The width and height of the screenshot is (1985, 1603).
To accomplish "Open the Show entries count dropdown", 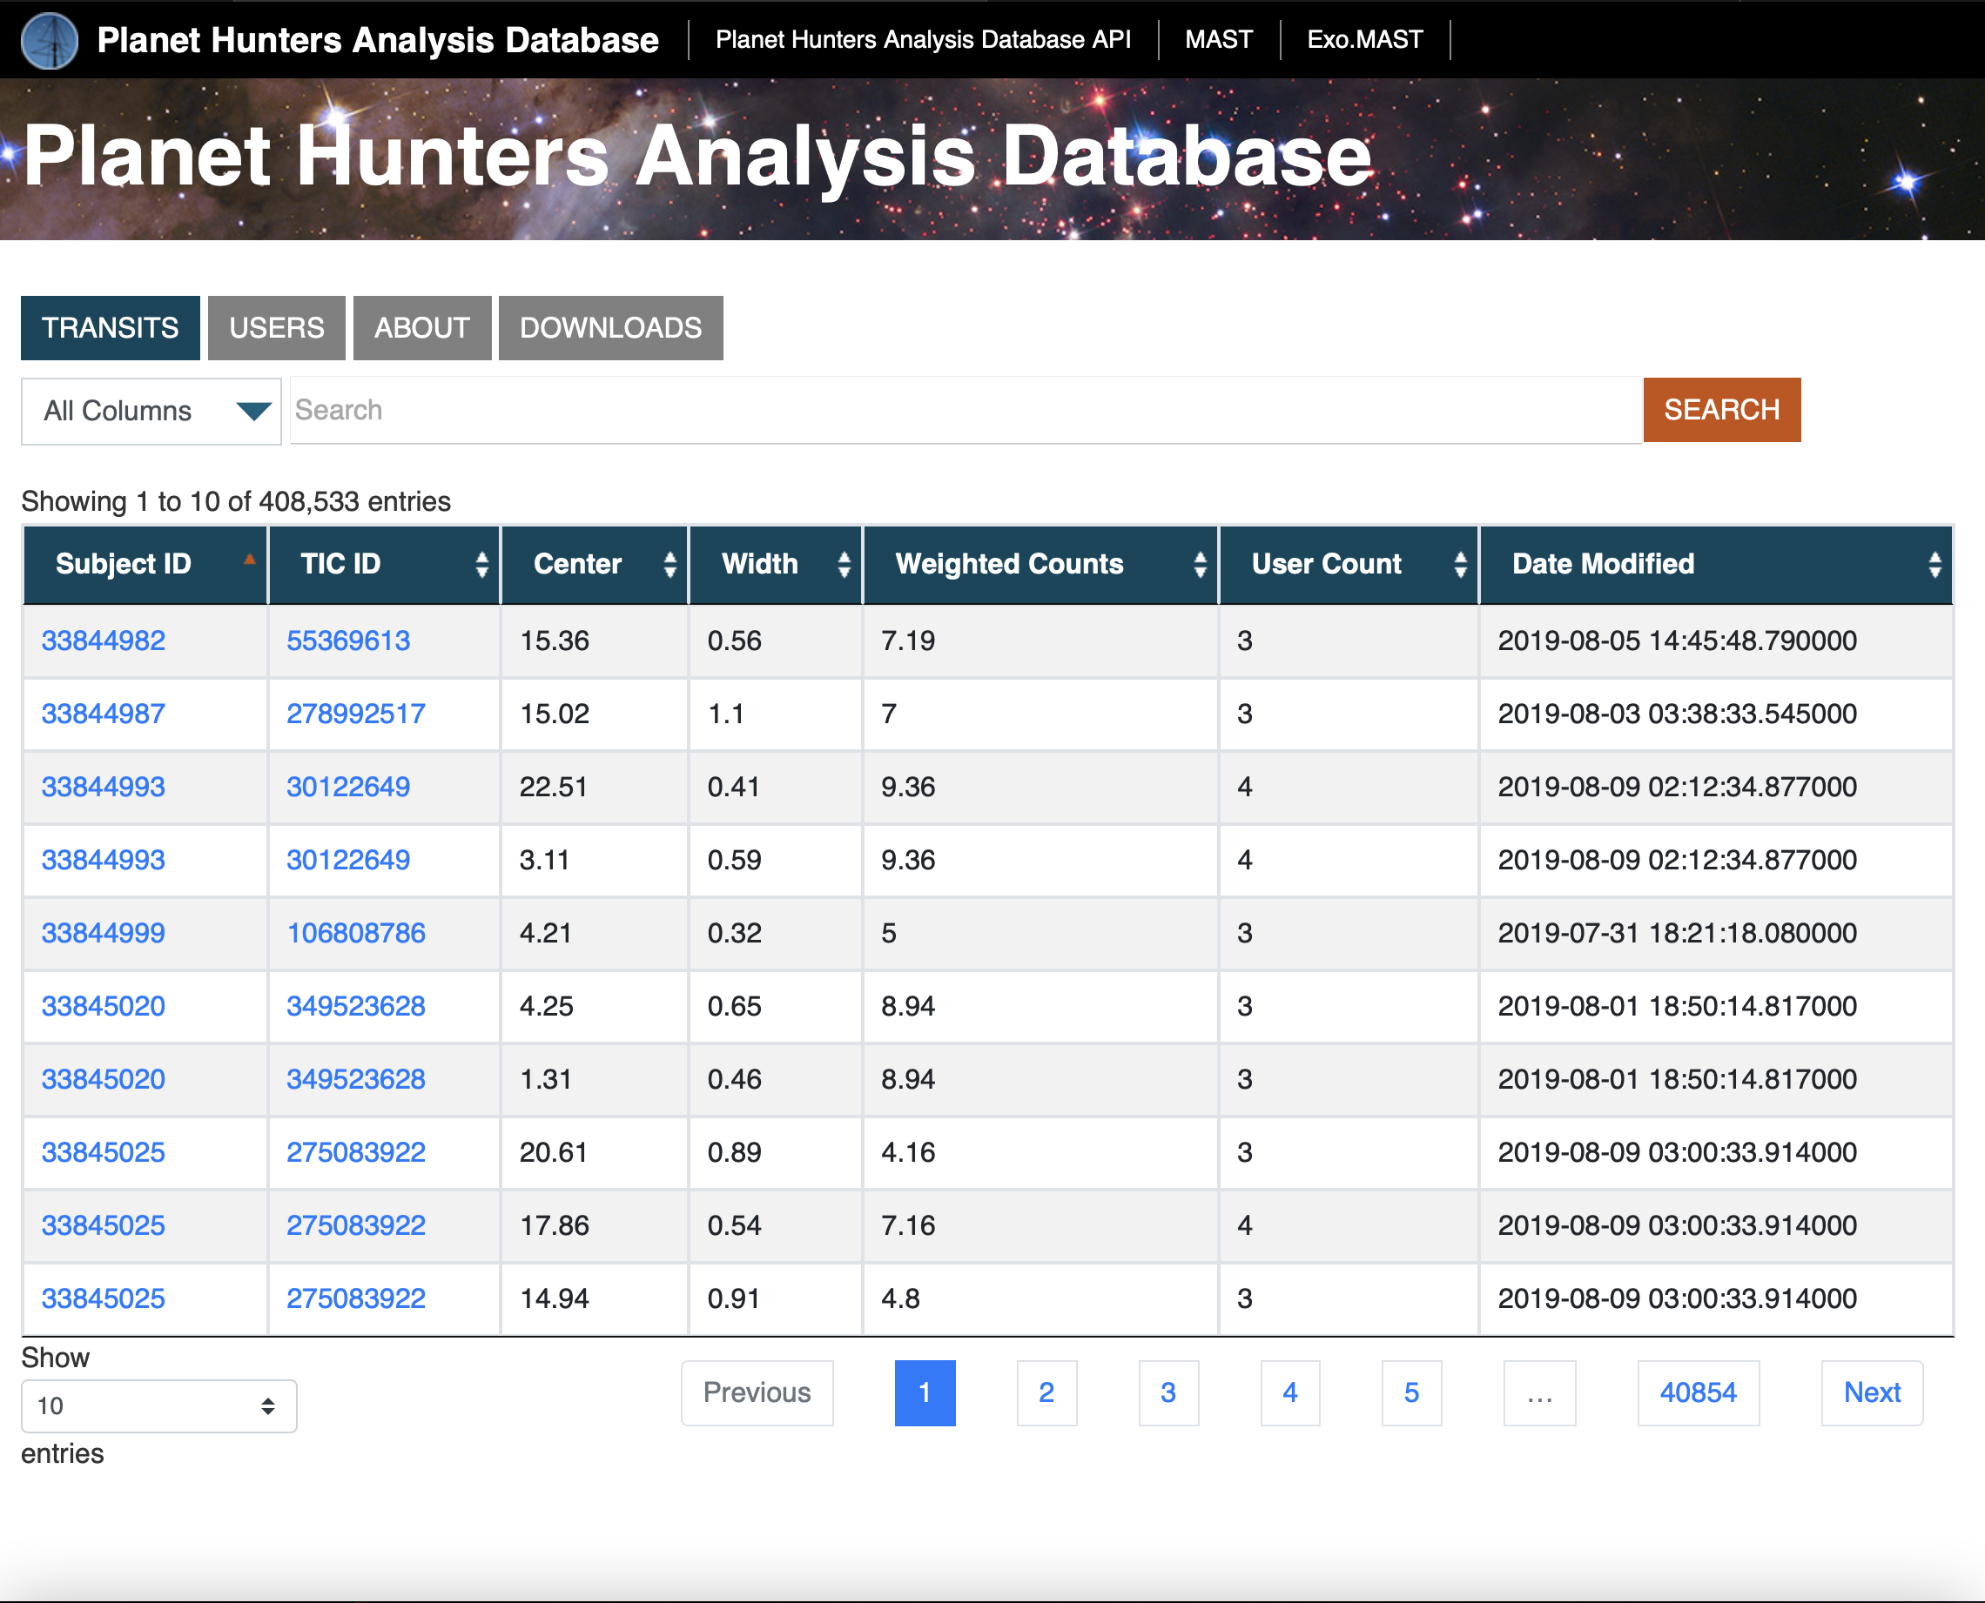I will pos(158,1405).
